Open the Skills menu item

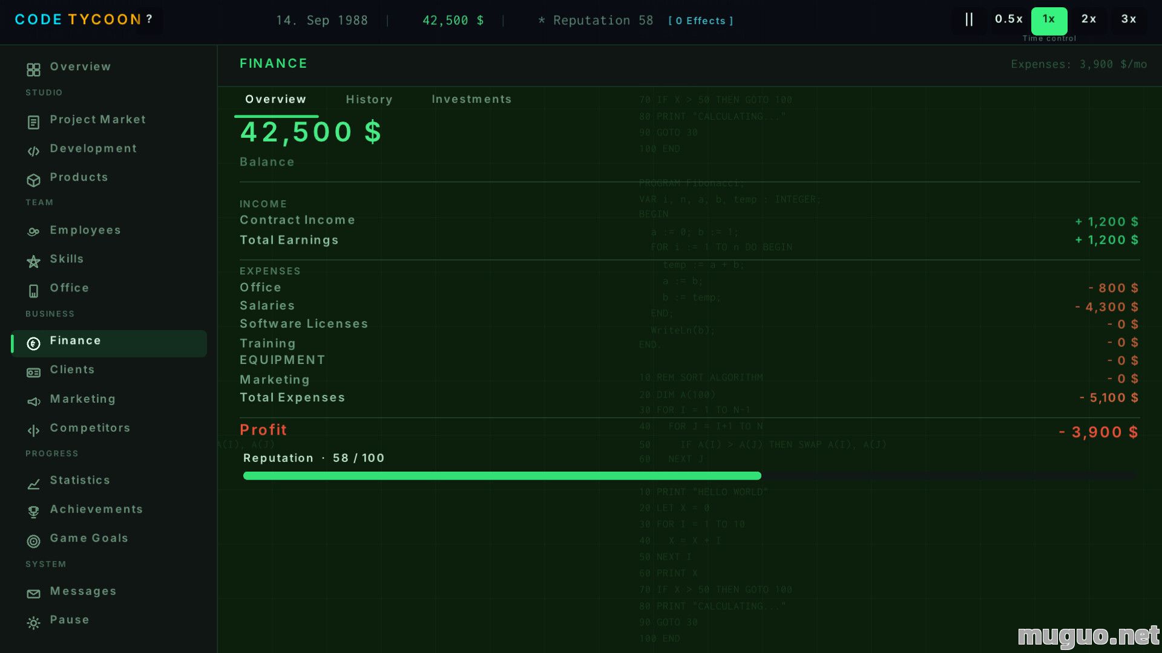[67, 259]
